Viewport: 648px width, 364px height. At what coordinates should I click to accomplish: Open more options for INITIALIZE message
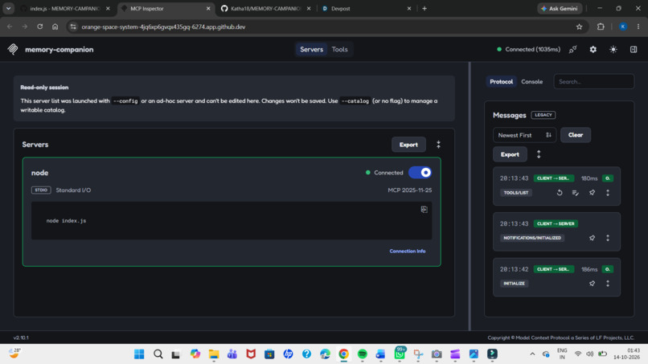[x=608, y=284]
